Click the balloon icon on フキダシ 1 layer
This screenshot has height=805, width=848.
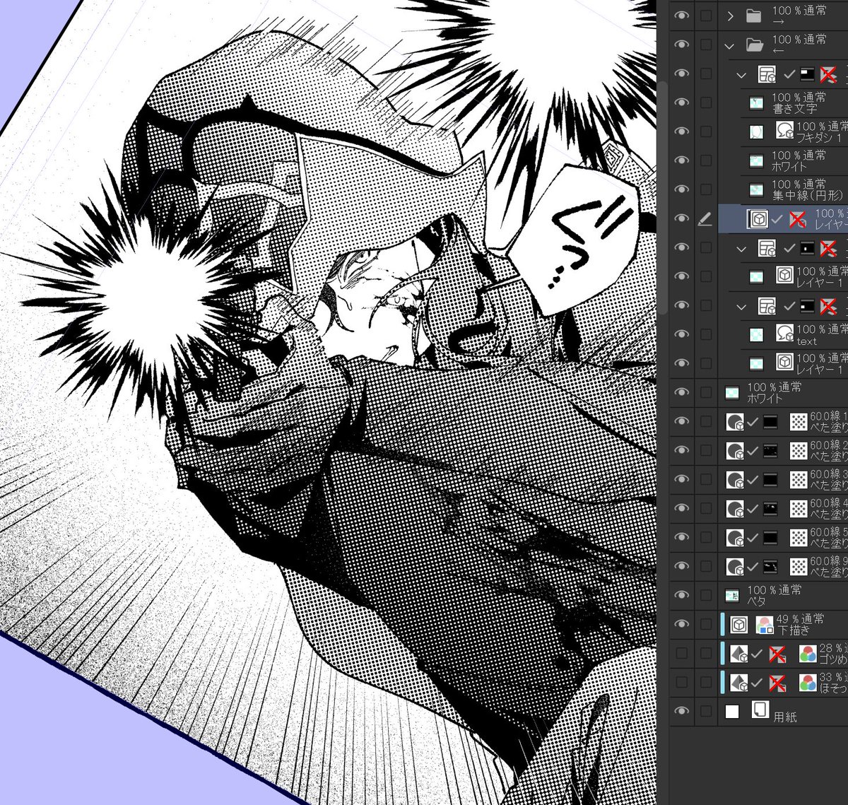784,131
